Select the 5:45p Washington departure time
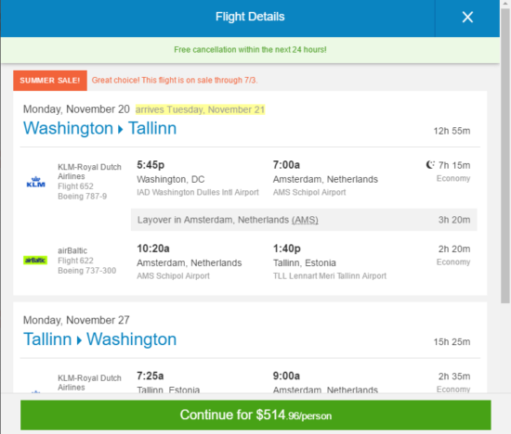 [151, 165]
